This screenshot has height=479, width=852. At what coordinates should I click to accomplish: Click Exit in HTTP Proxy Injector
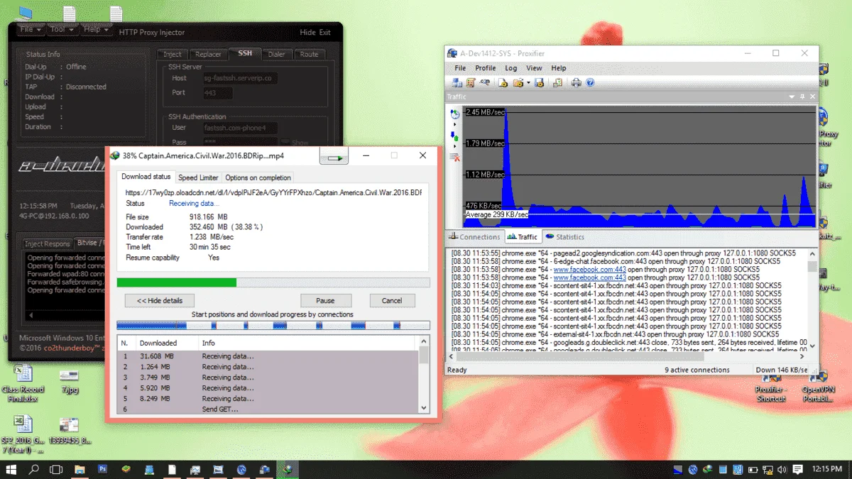324,33
